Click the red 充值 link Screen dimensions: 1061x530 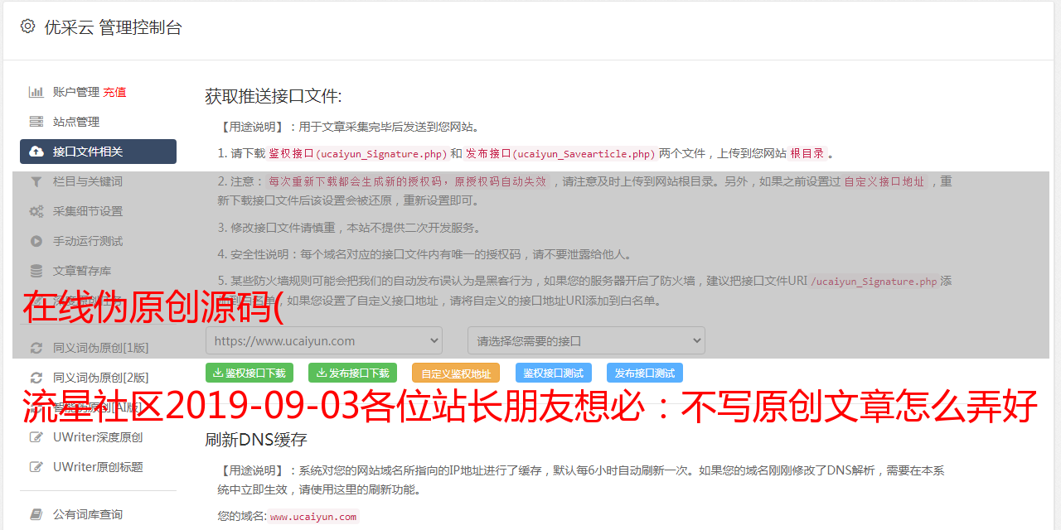114,92
